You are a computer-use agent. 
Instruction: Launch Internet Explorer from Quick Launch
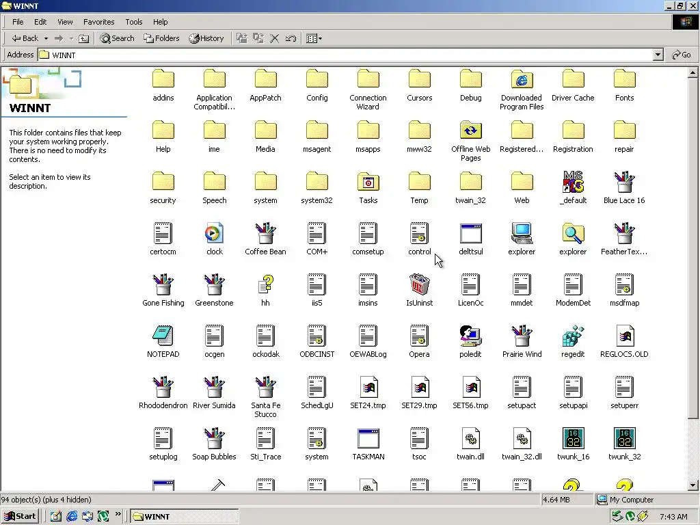click(x=71, y=516)
